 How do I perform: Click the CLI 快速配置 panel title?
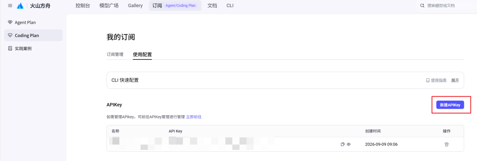click(125, 80)
